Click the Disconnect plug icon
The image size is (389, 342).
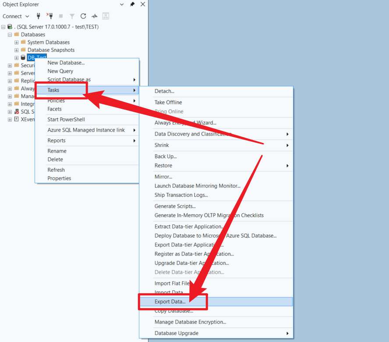pos(50,16)
